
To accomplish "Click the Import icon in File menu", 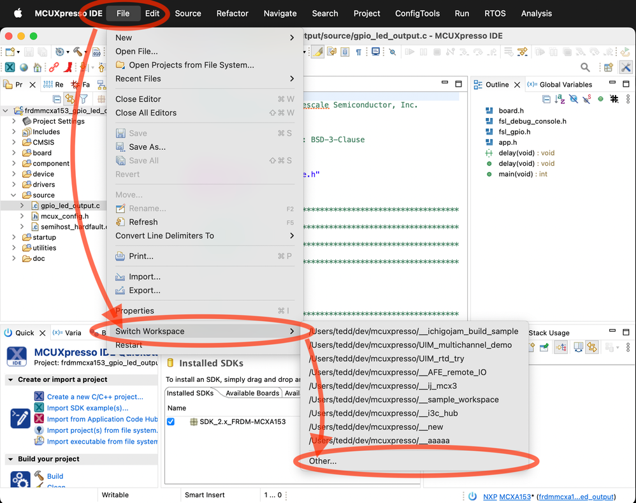I will tap(120, 277).
